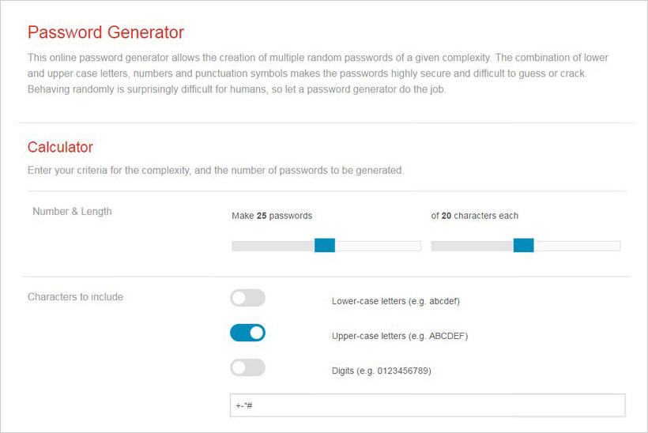Click the Digits label text

[x=382, y=371]
